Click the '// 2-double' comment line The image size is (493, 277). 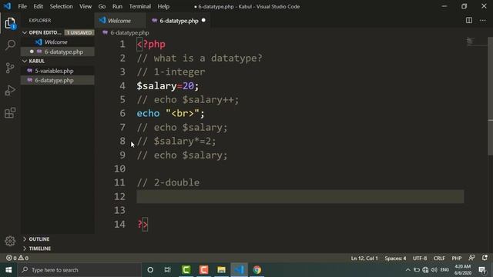point(168,182)
